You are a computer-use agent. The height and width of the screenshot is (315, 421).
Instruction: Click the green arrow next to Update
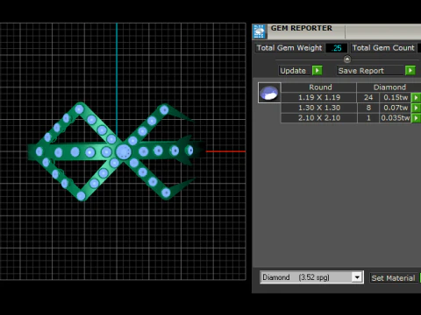point(318,71)
